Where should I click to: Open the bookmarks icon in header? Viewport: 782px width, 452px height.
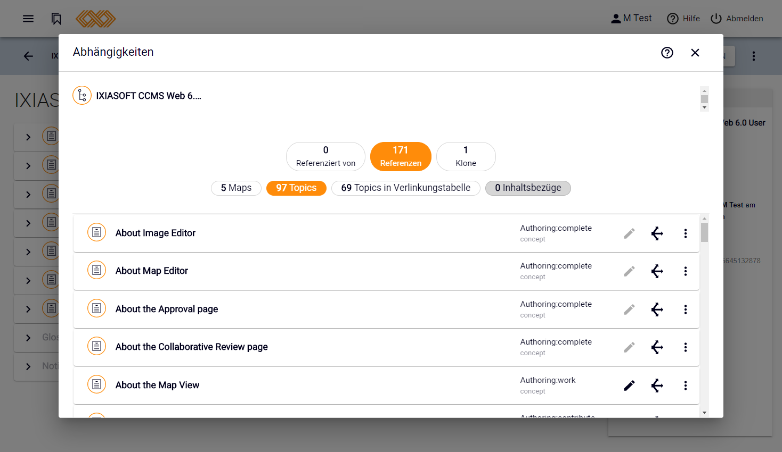tap(56, 19)
